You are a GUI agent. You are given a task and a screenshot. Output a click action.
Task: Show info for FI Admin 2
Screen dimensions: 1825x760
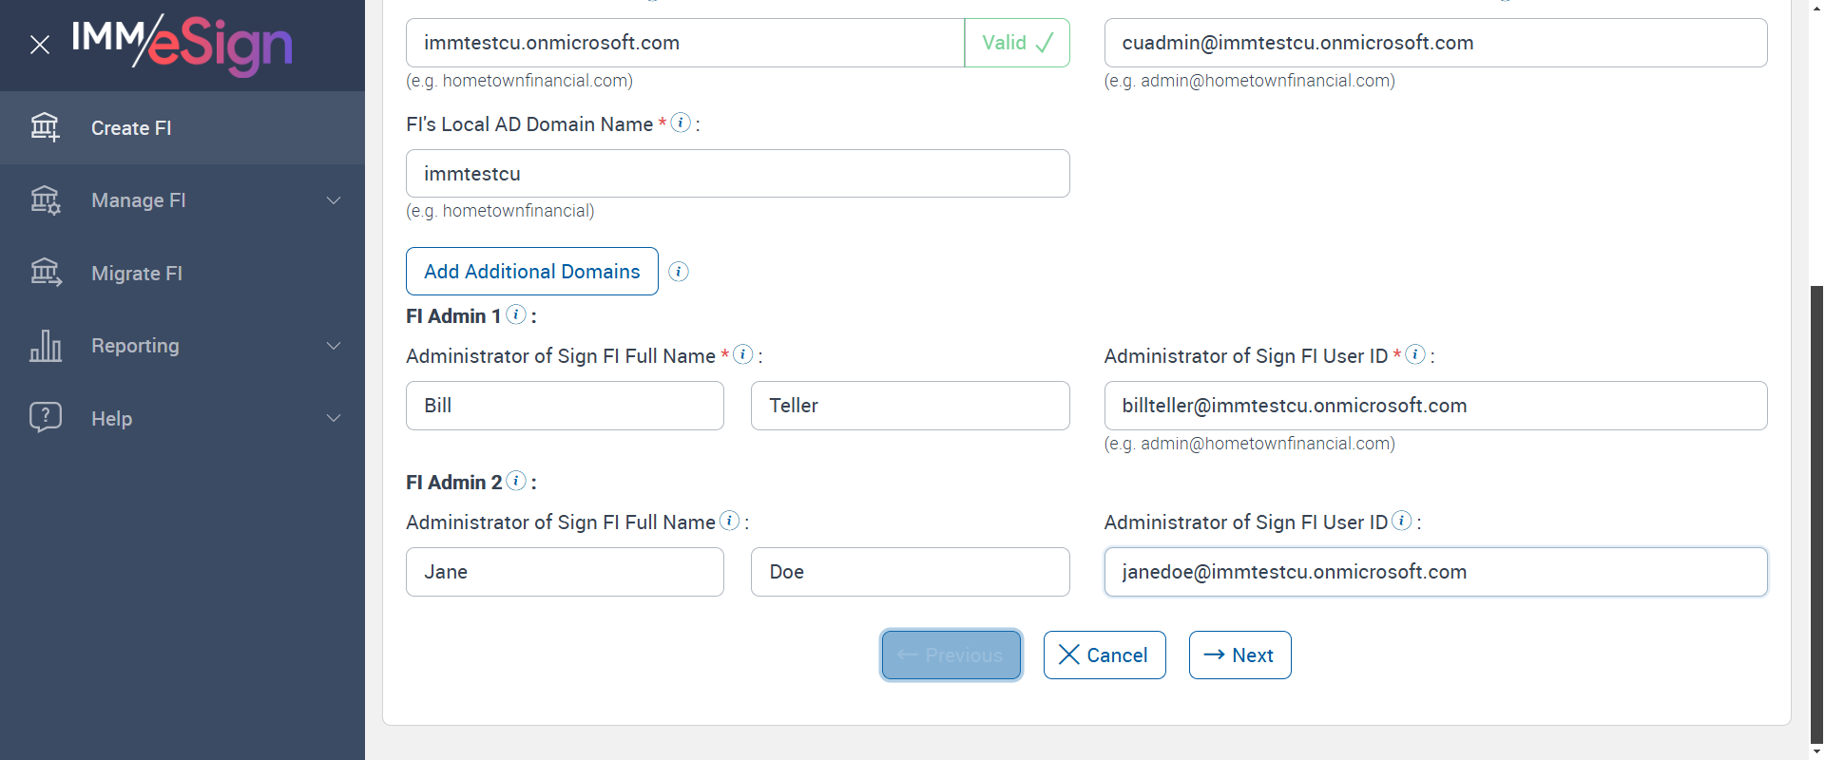click(x=516, y=481)
